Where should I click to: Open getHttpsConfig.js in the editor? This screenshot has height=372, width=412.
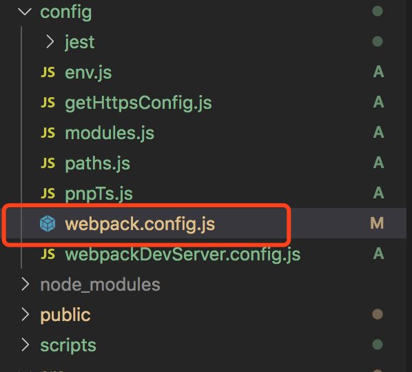pyautogui.click(x=138, y=103)
